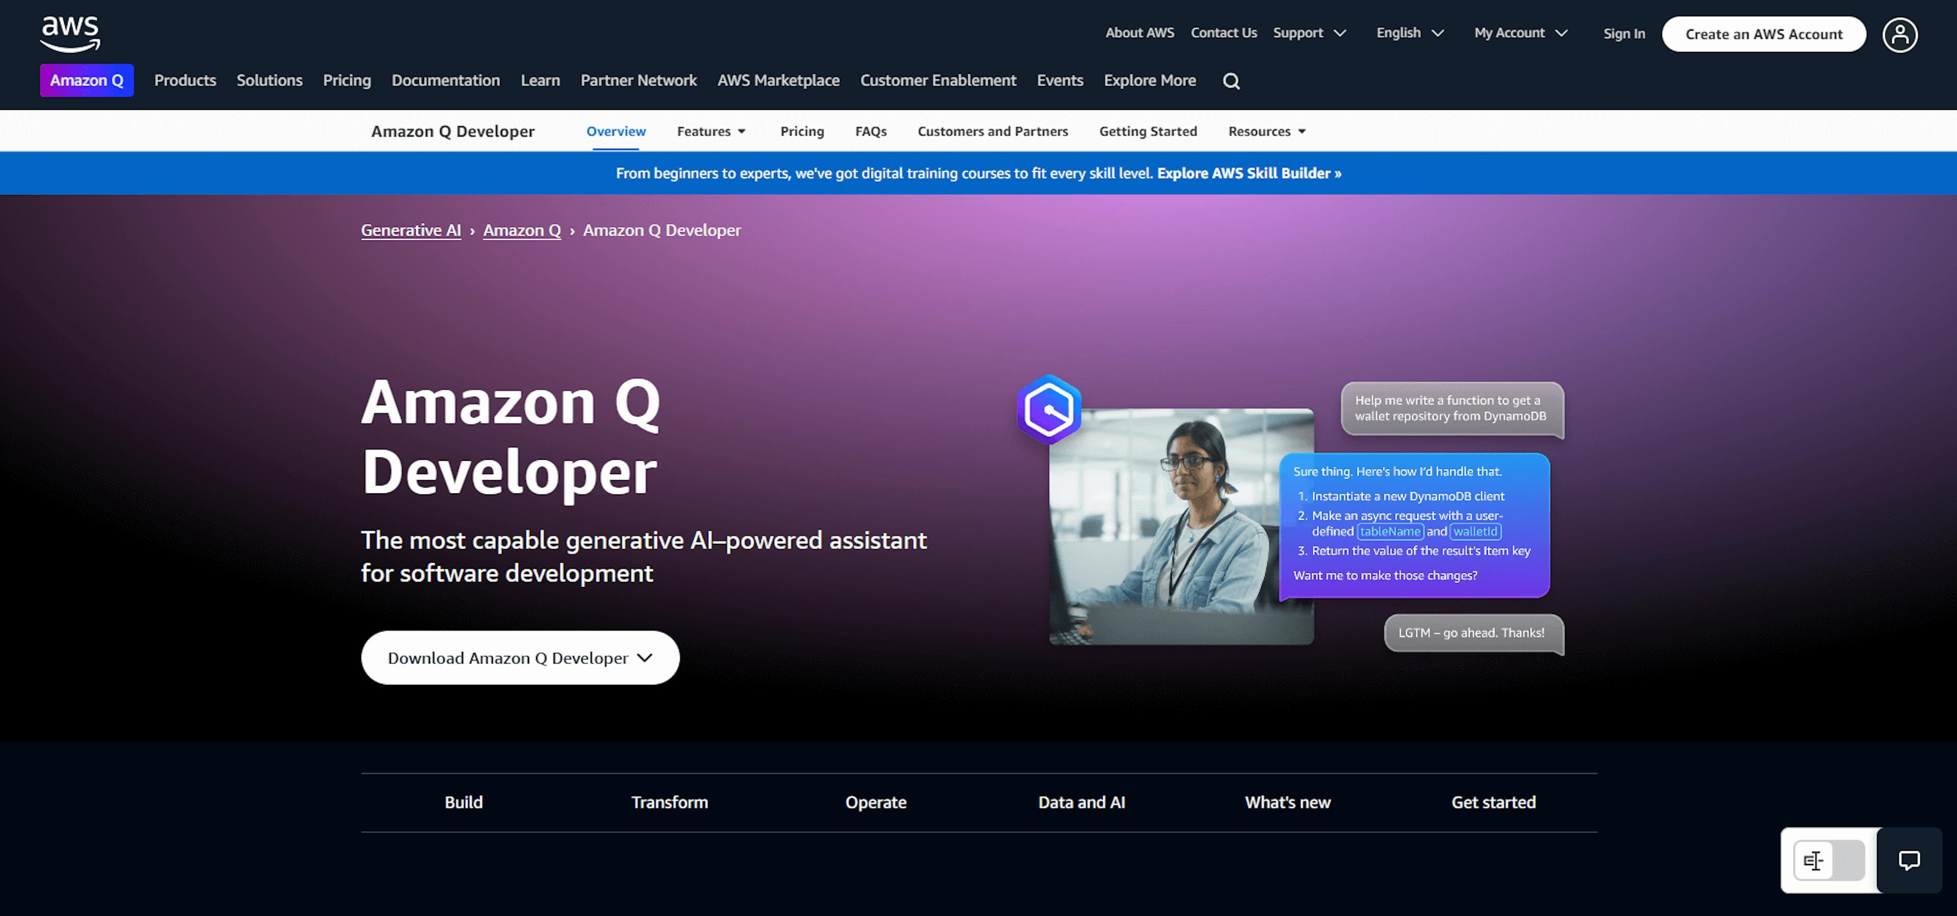This screenshot has width=1957, height=916.
Task: Open the Download Amazon Q Developer dropdown
Action: point(520,657)
